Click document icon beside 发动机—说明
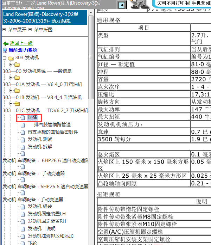The height and width of the screenshot is (245, 211). coord(23,229)
